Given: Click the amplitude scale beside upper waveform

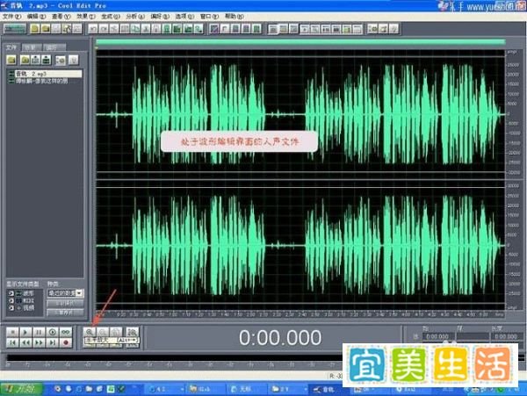Looking at the screenshot, I should [513, 114].
